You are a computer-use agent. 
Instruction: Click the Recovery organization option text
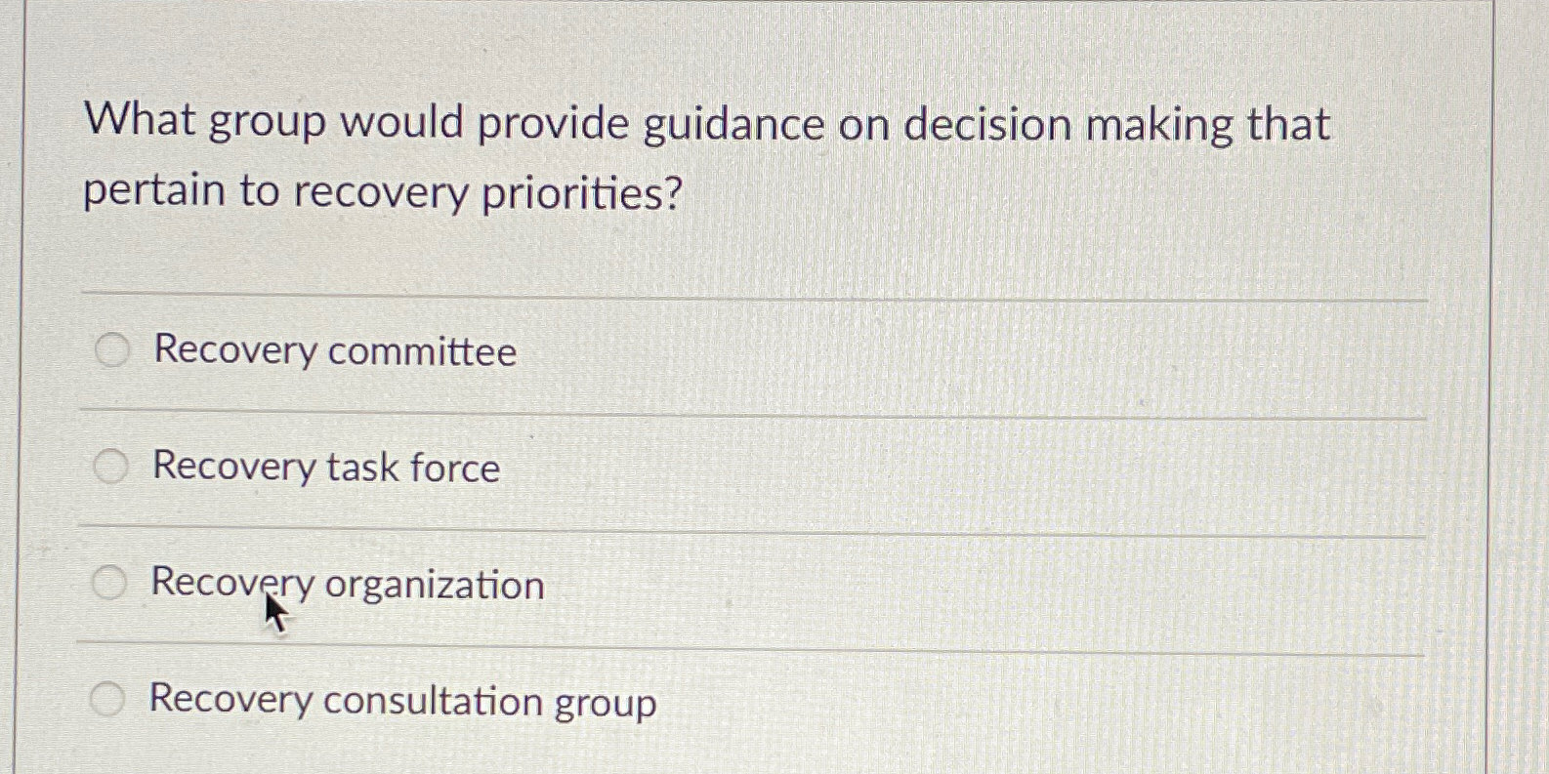pyautogui.click(x=347, y=584)
